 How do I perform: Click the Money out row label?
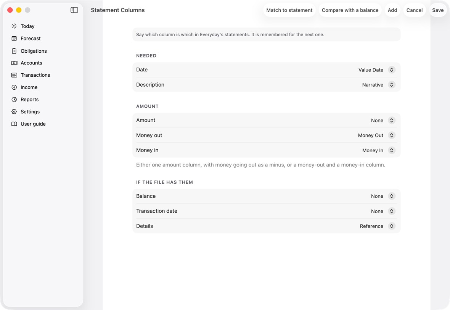click(x=149, y=135)
